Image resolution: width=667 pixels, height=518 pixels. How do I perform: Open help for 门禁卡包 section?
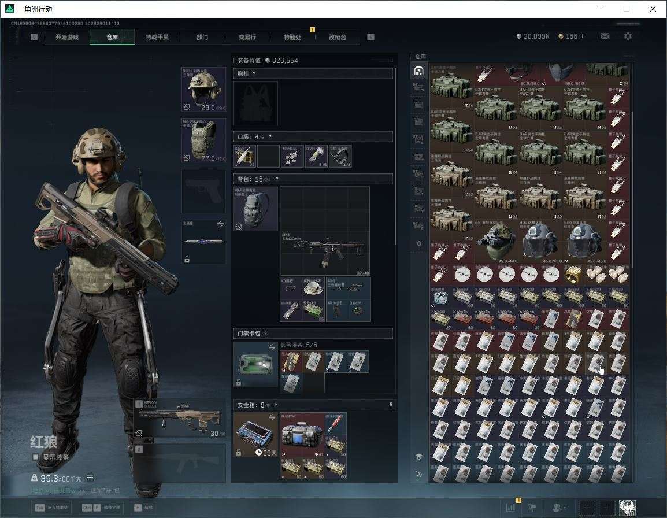(266, 333)
